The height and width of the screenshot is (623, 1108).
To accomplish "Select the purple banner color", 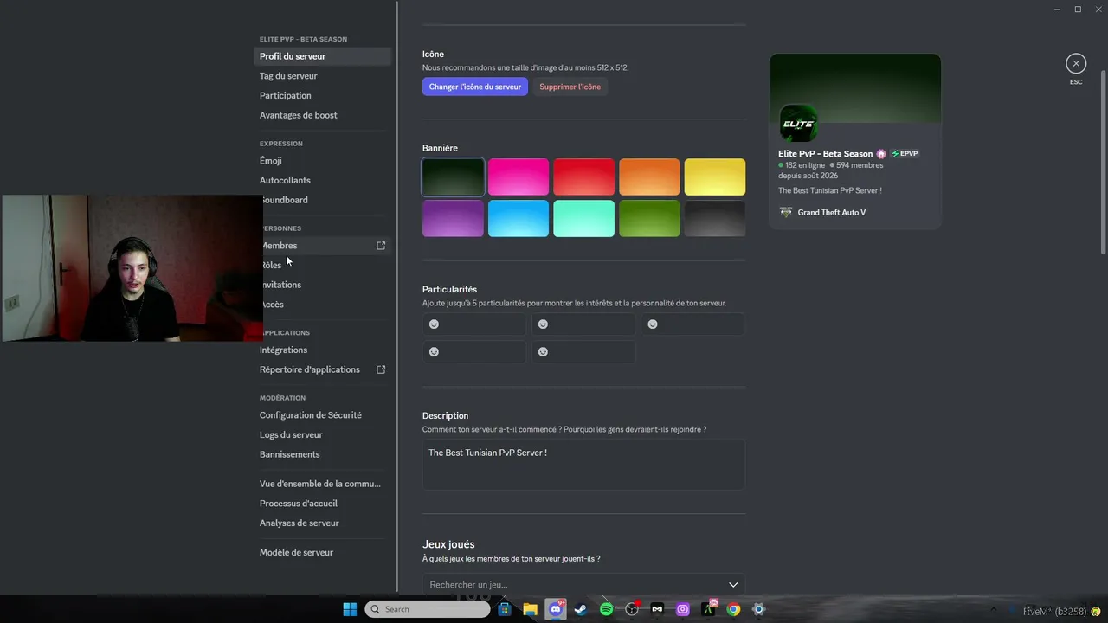I will tap(453, 218).
